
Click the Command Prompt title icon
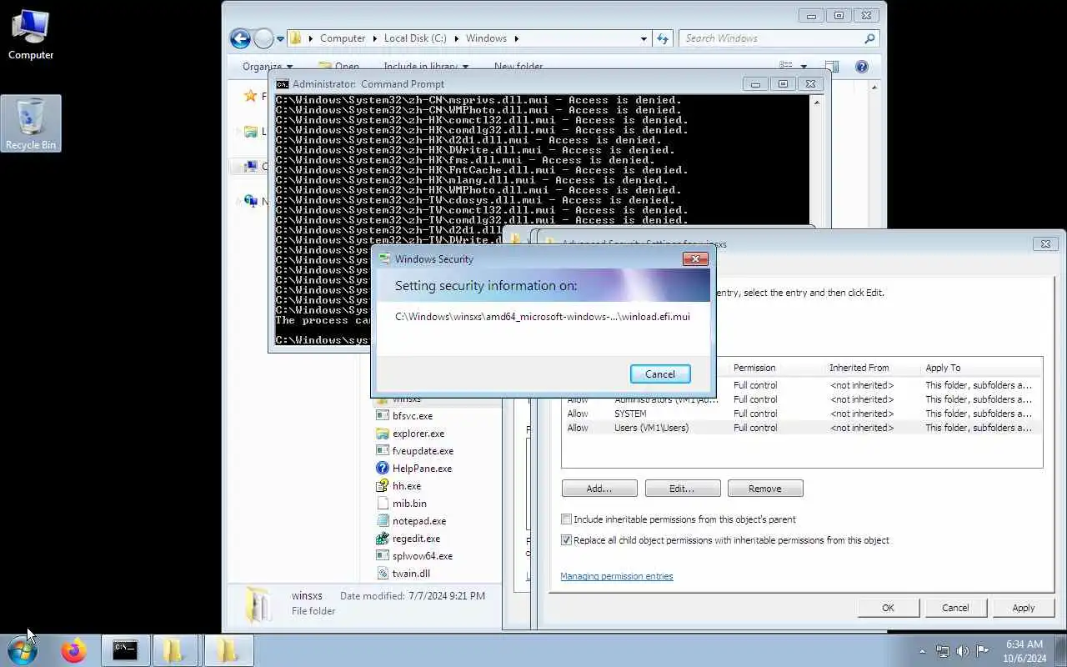(x=283, y=84)
